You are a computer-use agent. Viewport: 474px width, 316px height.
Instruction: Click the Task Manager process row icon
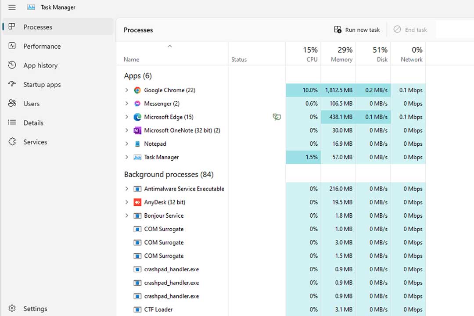pos(137,157)
